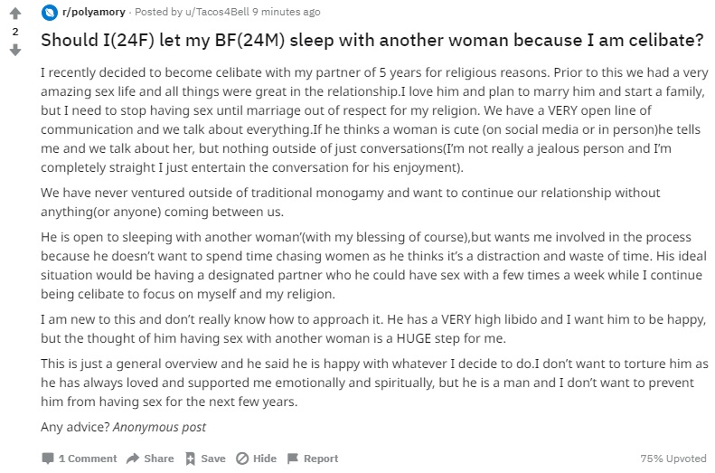This screenshot has height=473, width=715.
Task: Click the Save bookmark icon
Action: (190, 459)
